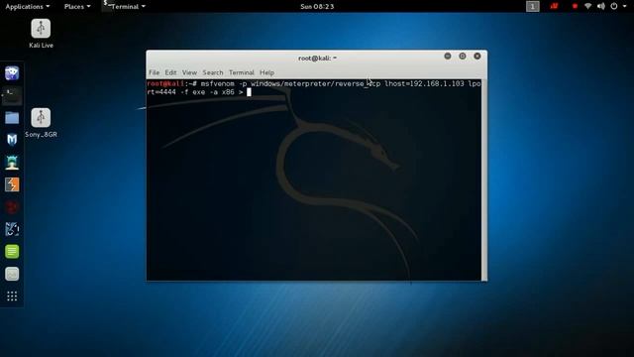Launch Burp Suite from the dock
Screen dimensions: 634x357
[12, 184]
